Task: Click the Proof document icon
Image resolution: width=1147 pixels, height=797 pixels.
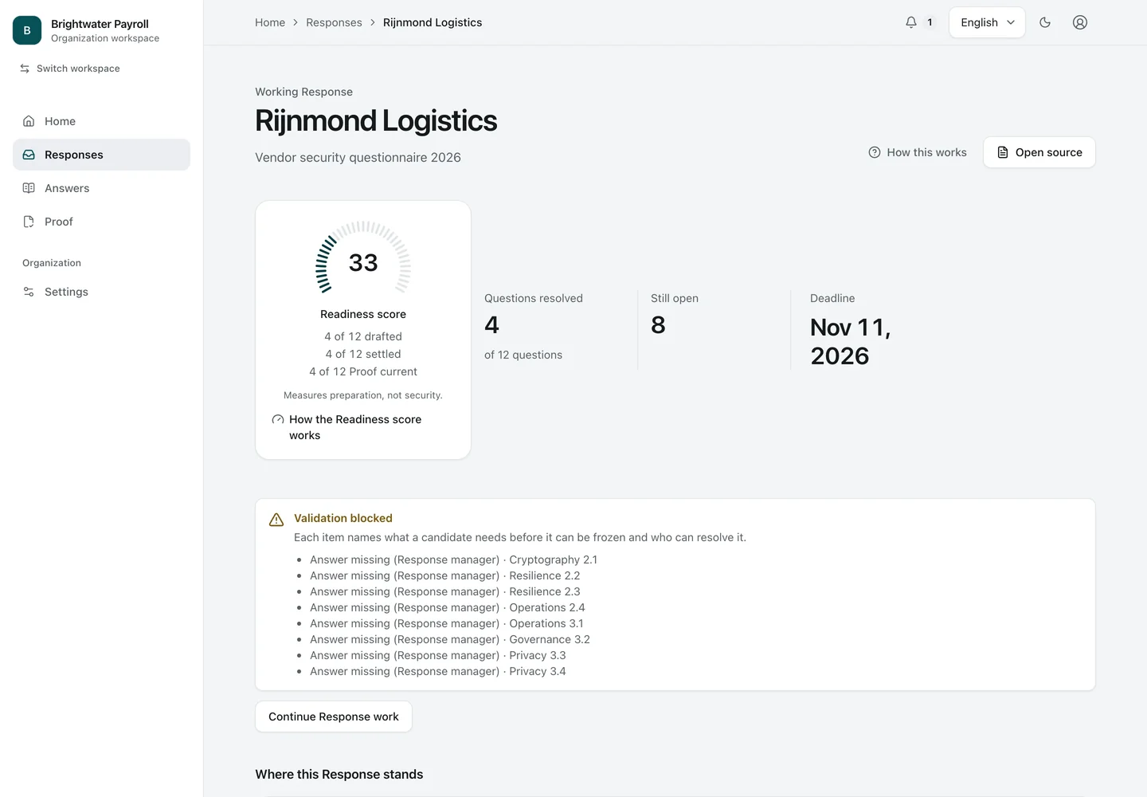Action: (x=29, y=222)
